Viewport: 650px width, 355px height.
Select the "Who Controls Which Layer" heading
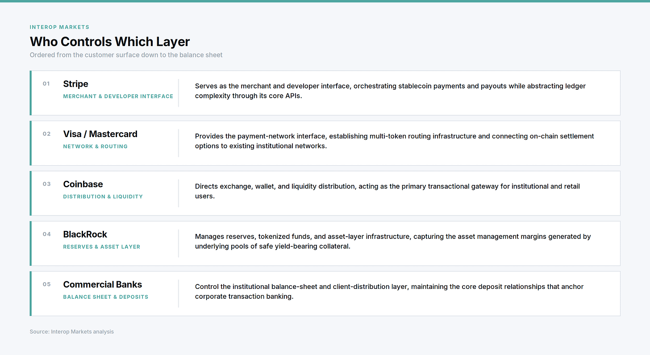click(x=110, y=42)
